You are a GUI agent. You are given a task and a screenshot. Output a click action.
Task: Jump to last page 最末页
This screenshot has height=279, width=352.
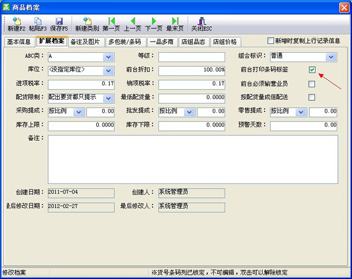point(175,24)
